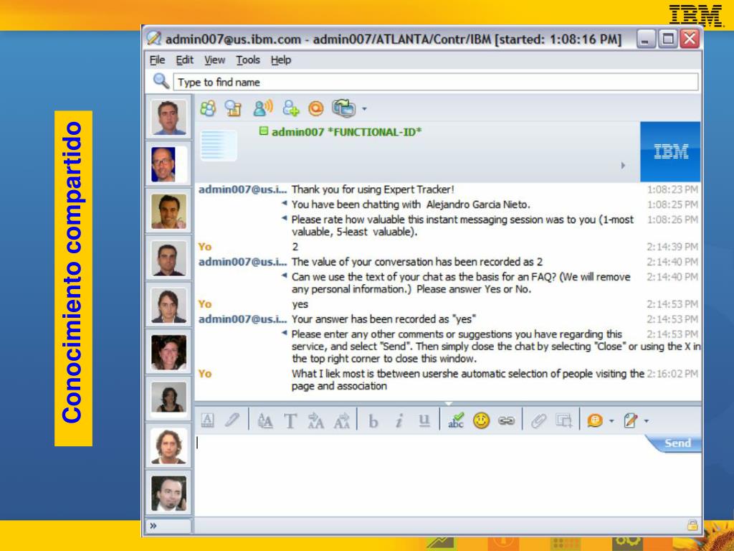Viewport: 734px width, 551px height.
Task: Click the chat window pencil title icon
Action: coord(154,39)
